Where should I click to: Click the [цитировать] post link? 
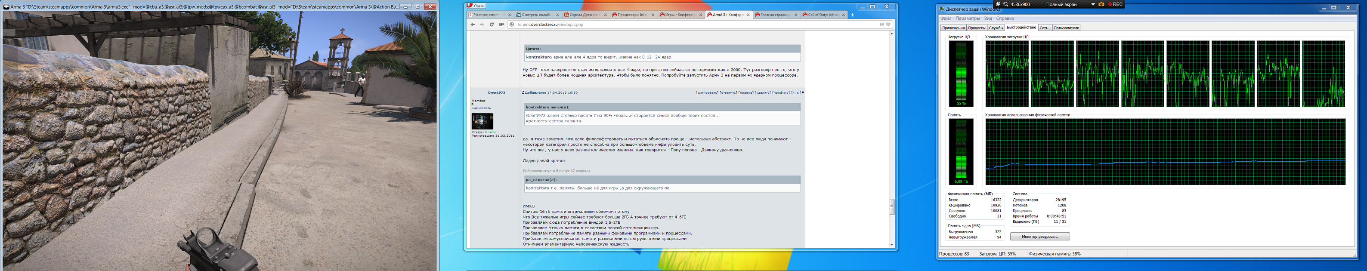[x=707, y=93]
